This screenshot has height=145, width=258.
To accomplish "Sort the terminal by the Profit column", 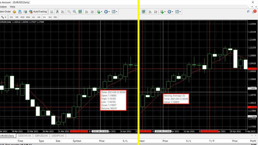I will (x=253, y=141).
